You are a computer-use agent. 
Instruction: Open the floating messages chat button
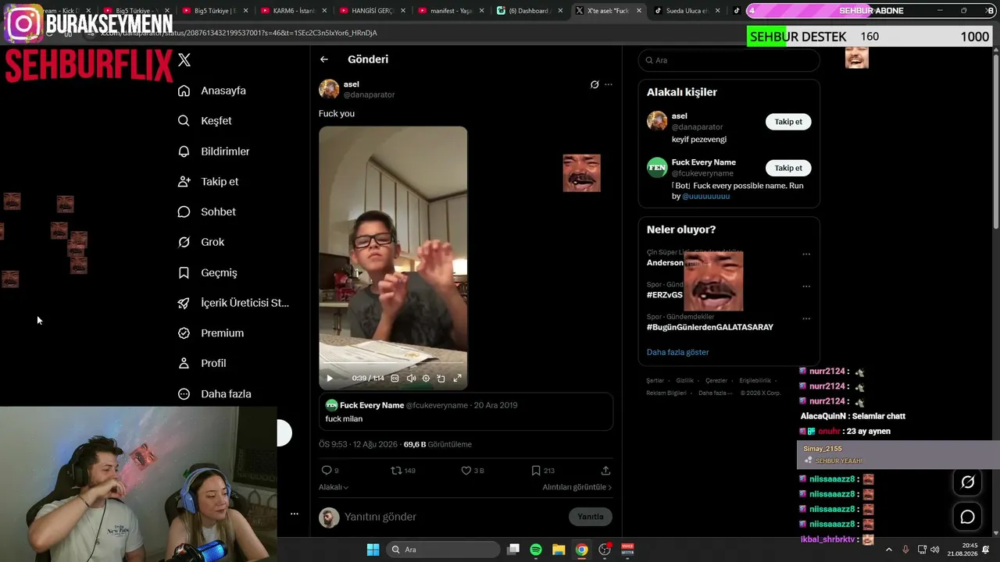(x=967, y=517)
